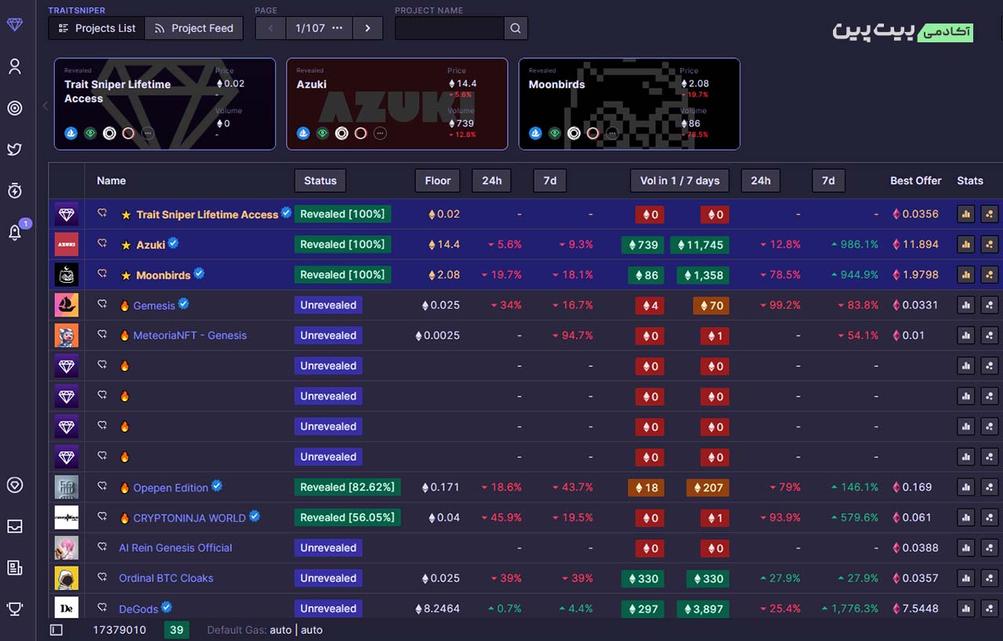Click the block number 17379010
This screenshot has height=641, width=1003.
(120, 630)
